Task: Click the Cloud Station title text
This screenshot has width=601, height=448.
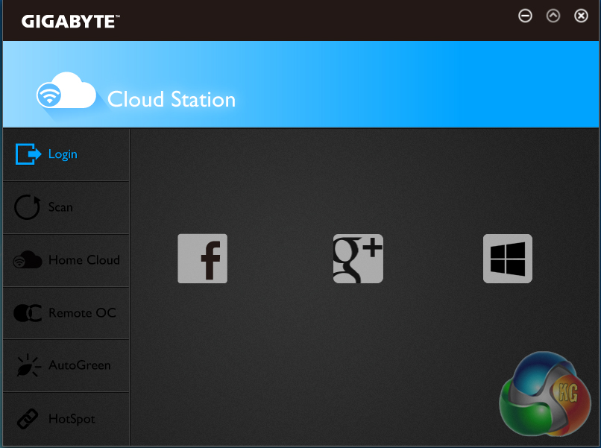Action: tap(172, 99)
